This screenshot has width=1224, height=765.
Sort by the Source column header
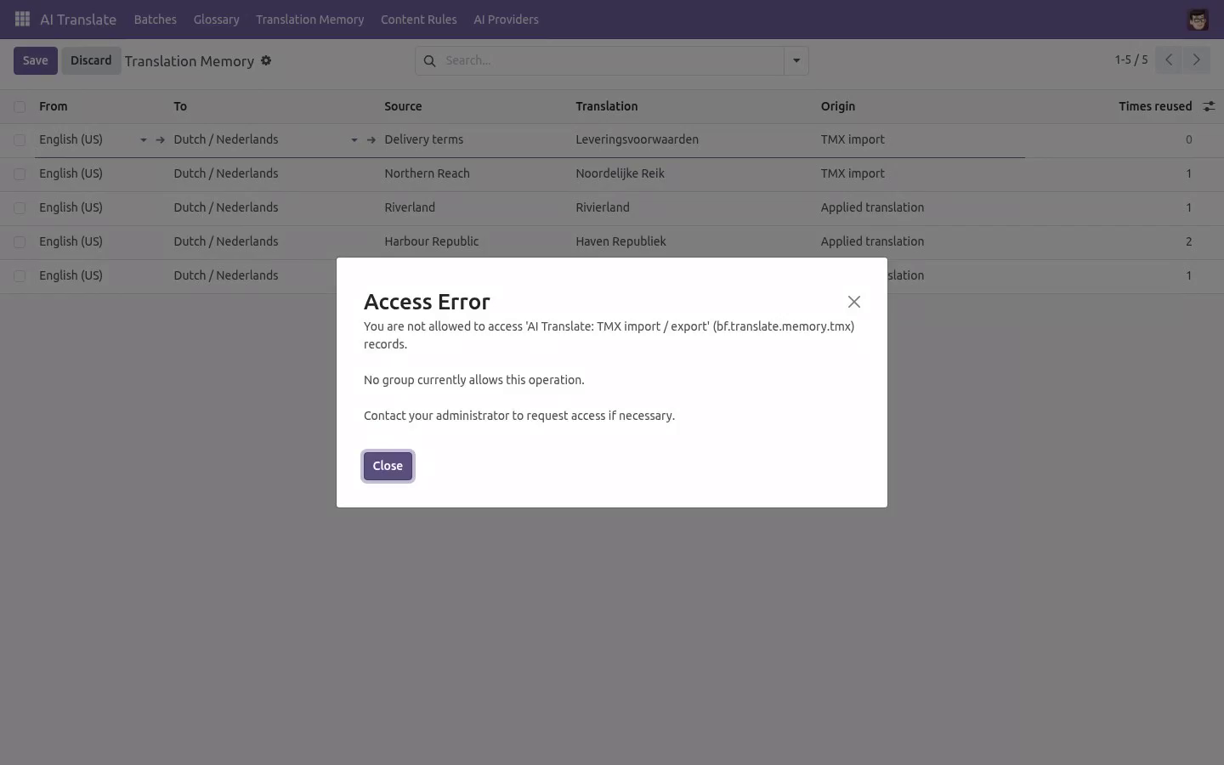click(403, 106)
